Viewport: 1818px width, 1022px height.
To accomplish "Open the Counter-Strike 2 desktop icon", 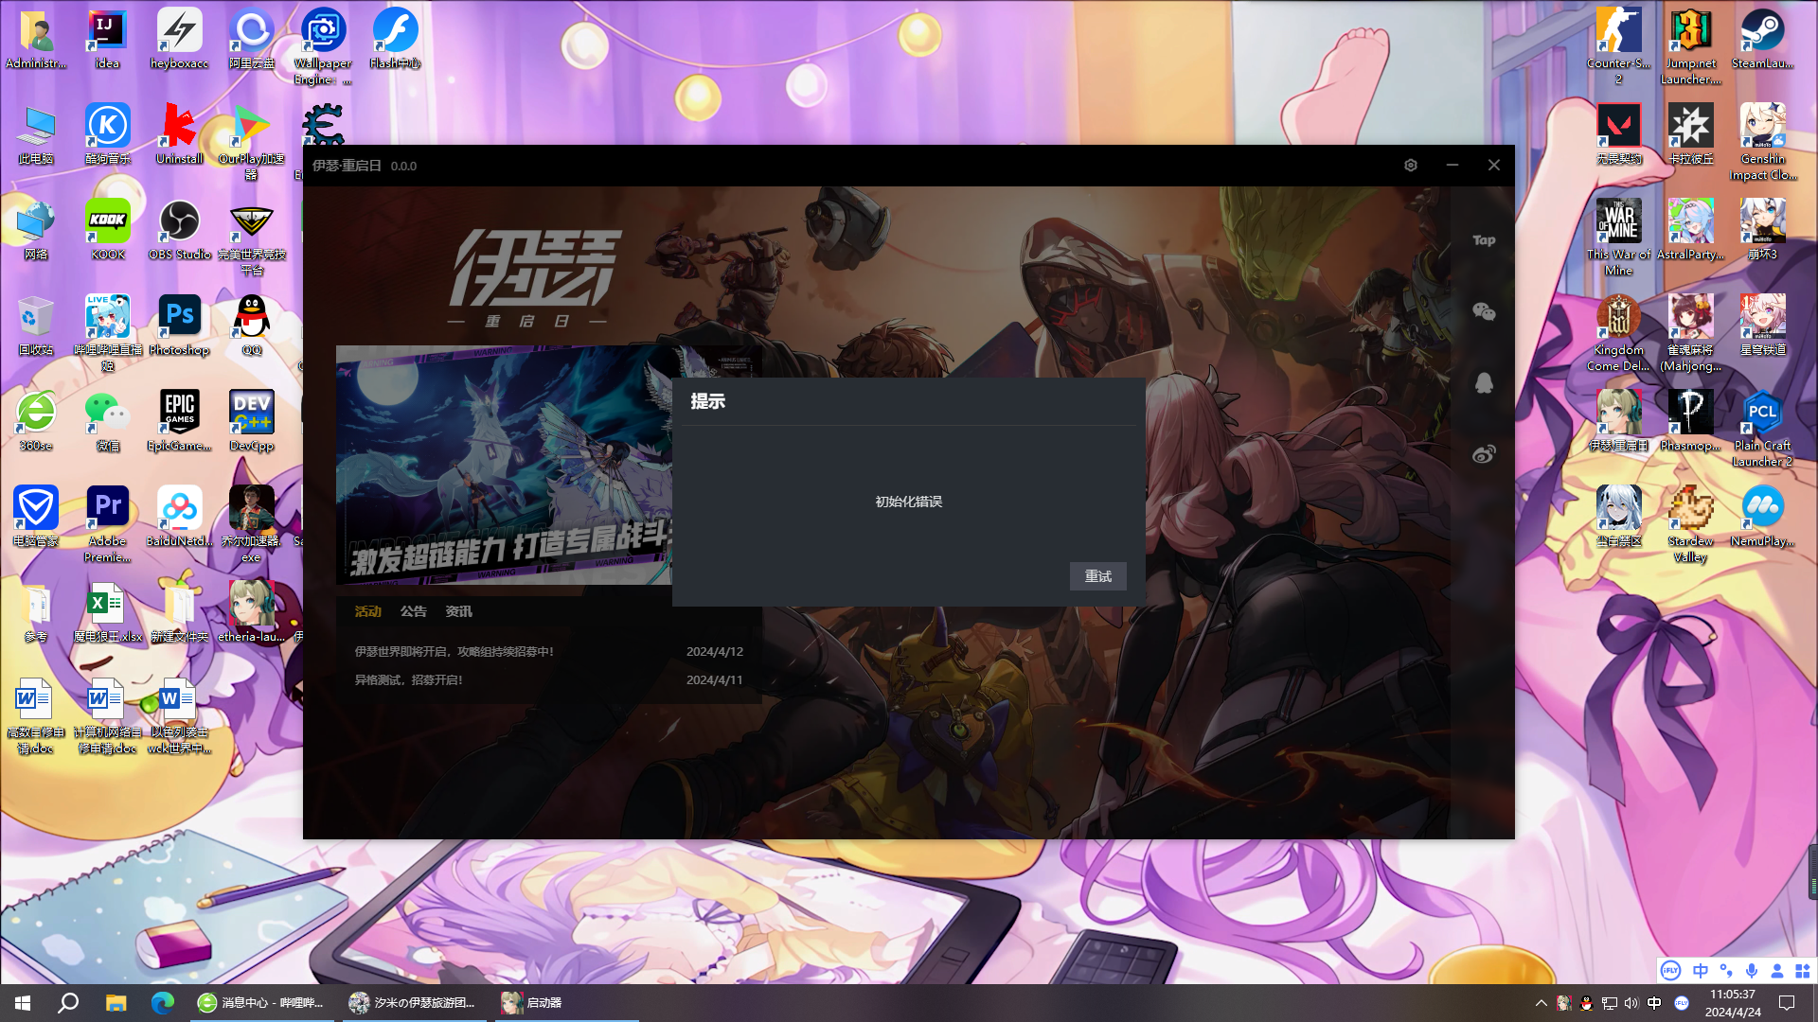I will pos(1618,47).
